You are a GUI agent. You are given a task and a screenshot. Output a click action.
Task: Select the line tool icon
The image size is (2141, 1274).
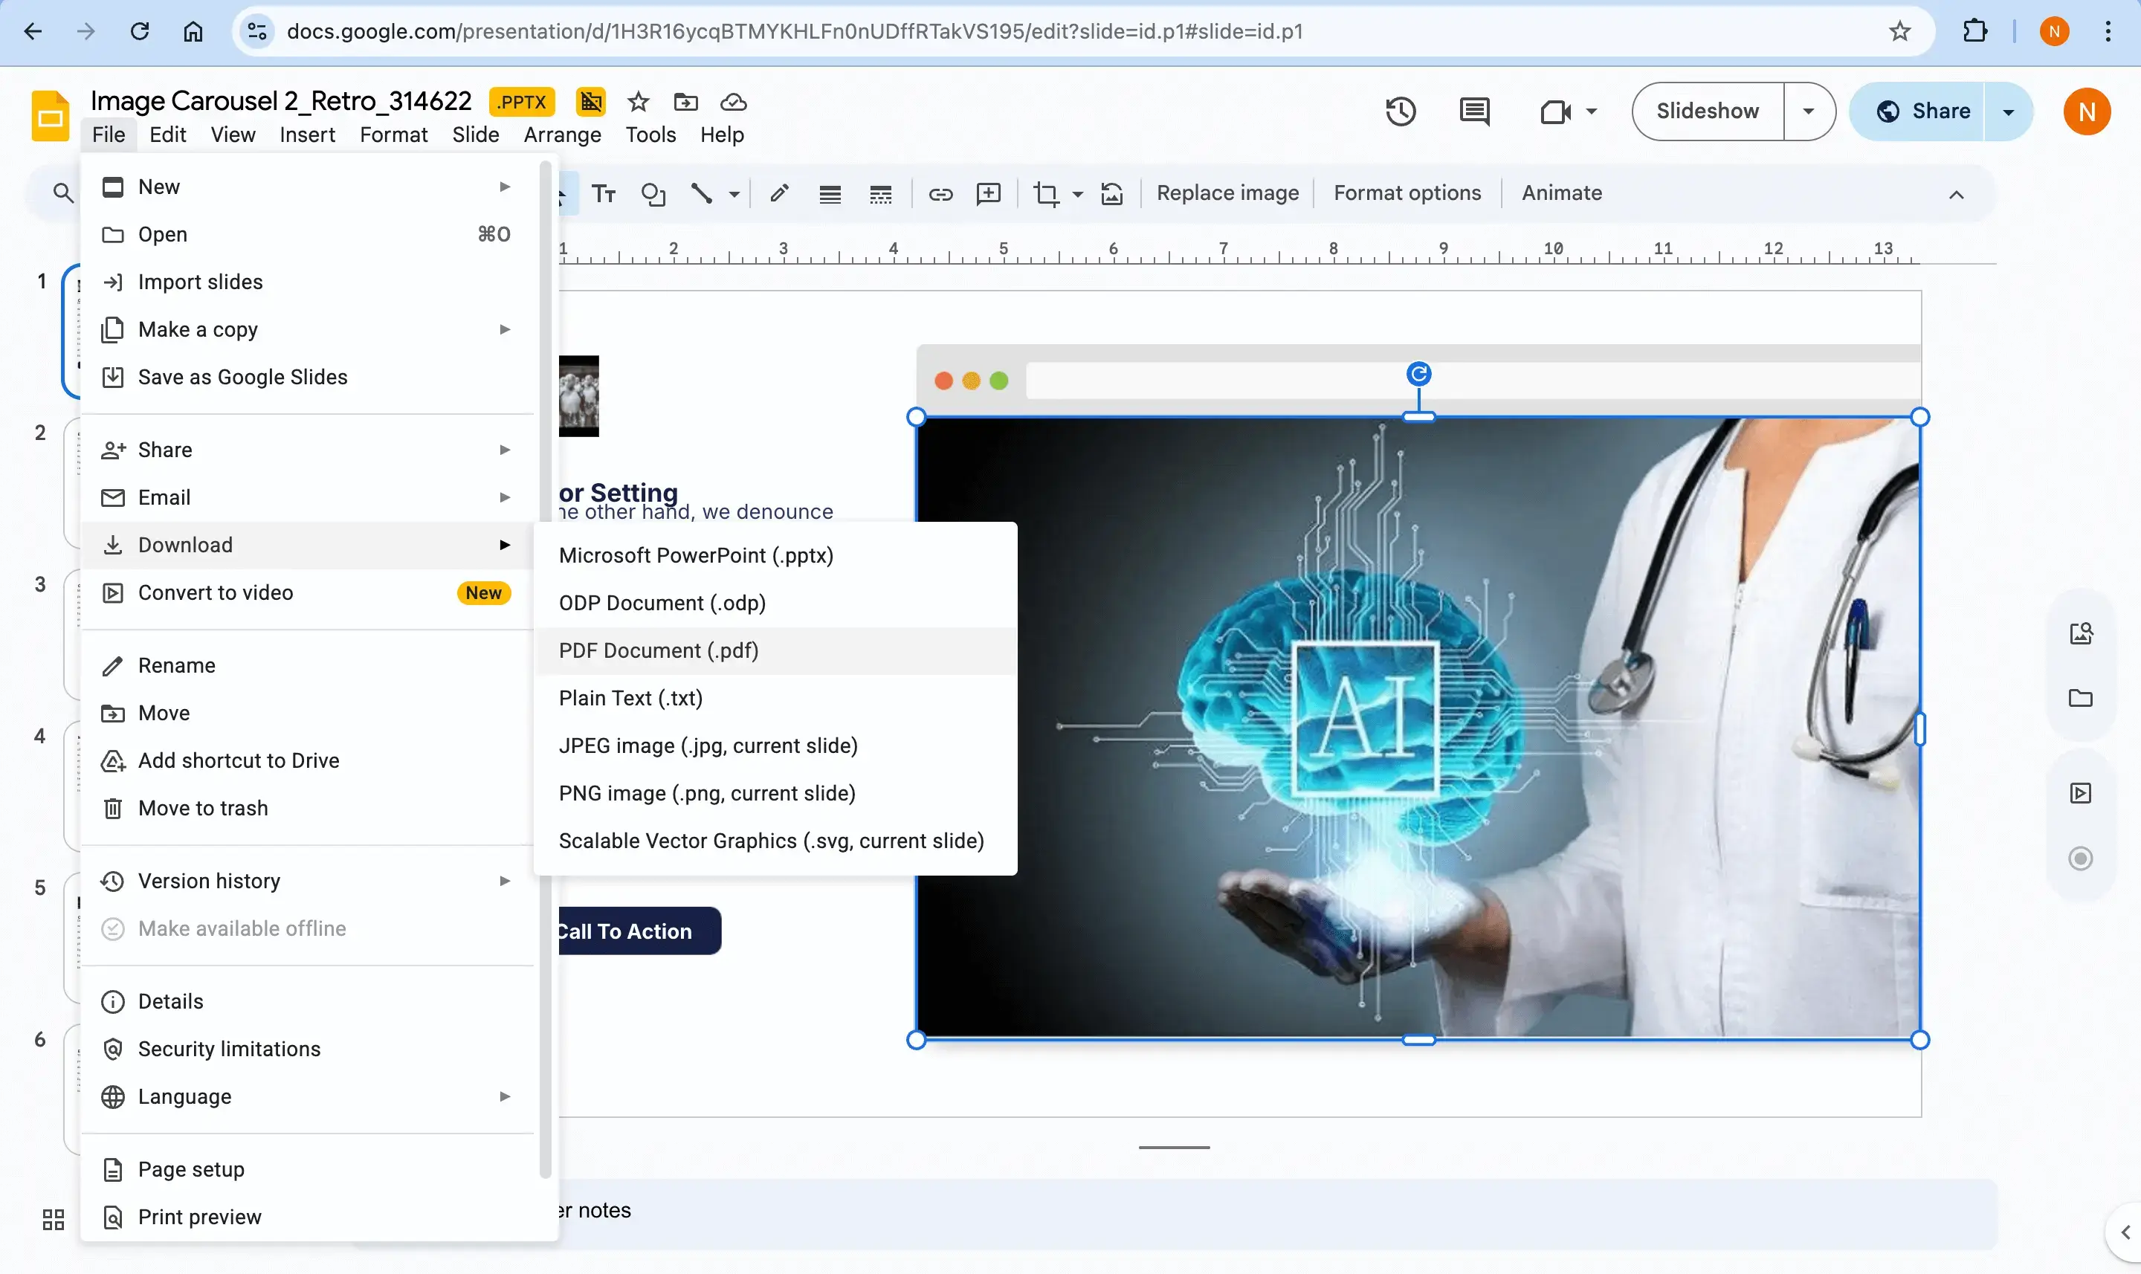pos(701,194)
